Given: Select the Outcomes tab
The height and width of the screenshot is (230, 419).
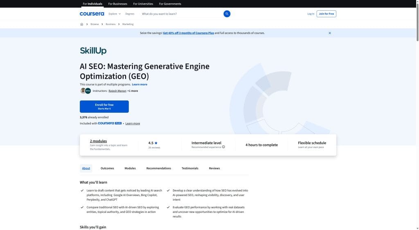Looking at the screenshot, I should pyautogui.click(x=107, y=168).
